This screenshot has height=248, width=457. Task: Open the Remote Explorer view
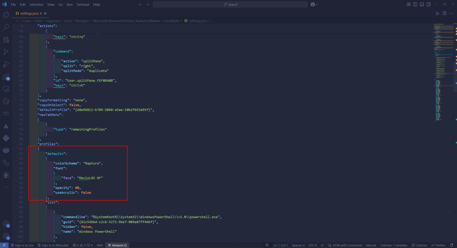(6, 89)
